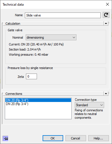Click empty area in connections list box
This screenshot has height=144, width=112.
38,113
